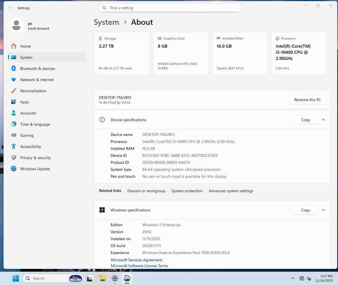The height and width of the screenshot is (285, 338).
Task: Click the Time & language globe icon
Action: point(13,124)
